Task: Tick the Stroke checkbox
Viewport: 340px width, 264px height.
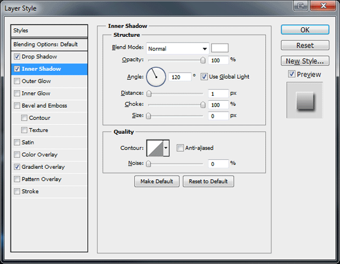Action: pyautogui.click(x=17, y=191)
